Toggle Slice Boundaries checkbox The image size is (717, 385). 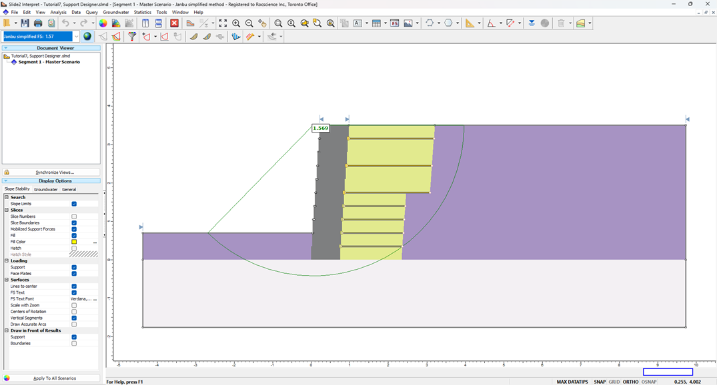point(74,223)
